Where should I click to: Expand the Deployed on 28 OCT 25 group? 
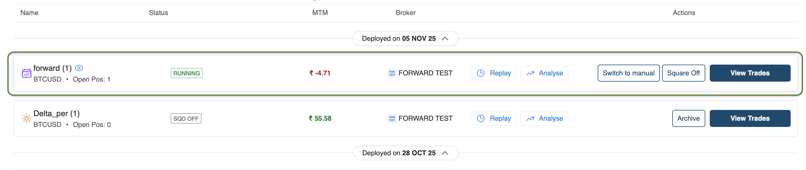coord(406,153)
